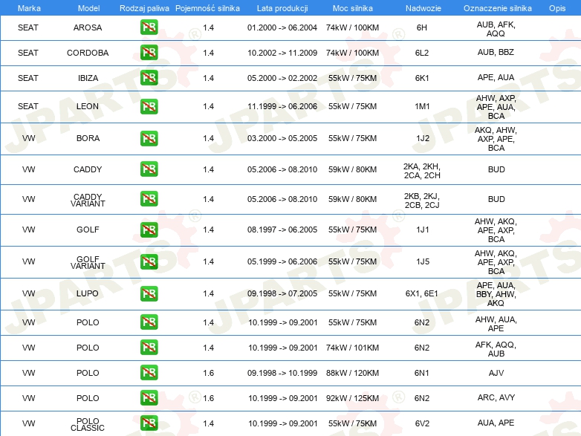Click the 92kW / 125KM engine power cell

(x=352, y=398)
